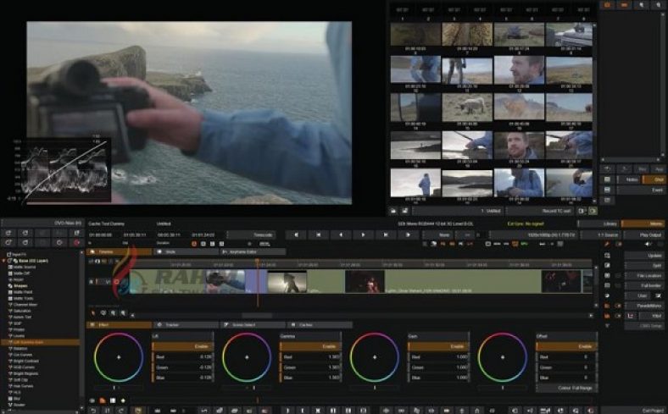Click the Play Output button
The height and width of the screenshot is (414, 668).
[x=645, y=235]
